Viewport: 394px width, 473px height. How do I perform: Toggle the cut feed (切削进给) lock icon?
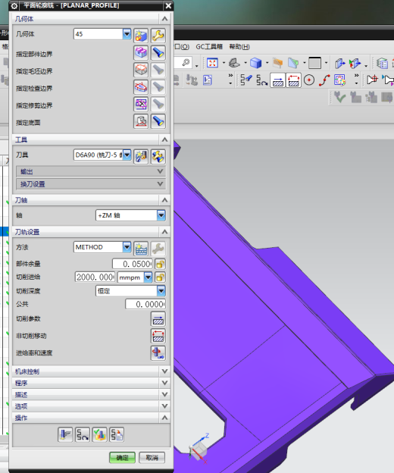[x=160, y=277]
